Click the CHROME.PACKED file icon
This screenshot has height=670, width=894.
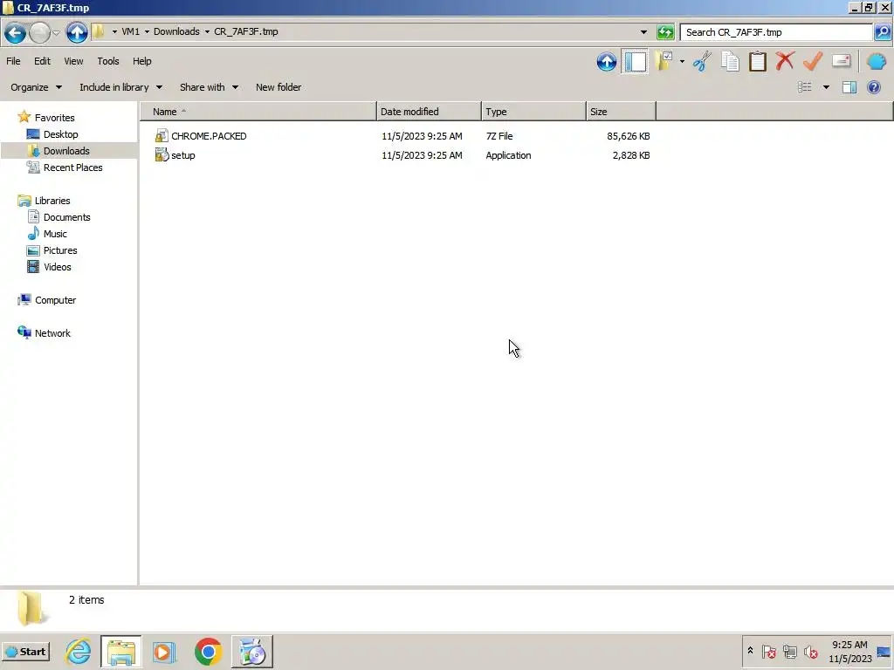[162, 135]
